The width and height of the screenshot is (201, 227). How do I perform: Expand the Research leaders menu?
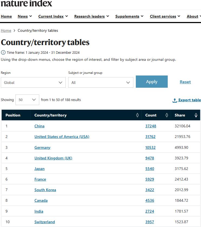point(92,16)
